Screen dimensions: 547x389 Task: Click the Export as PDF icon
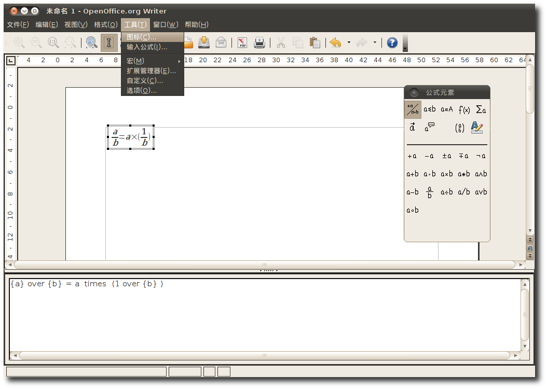(x=242, y=43)
